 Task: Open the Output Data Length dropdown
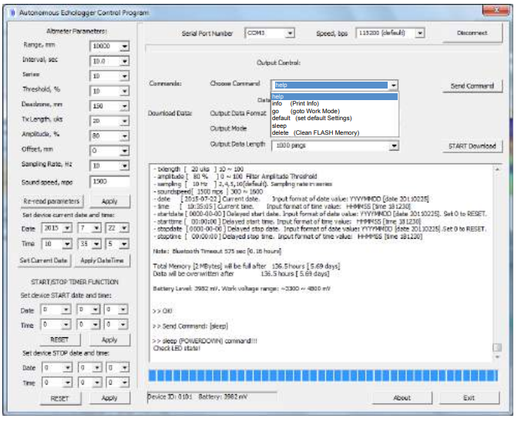point(393,145)
